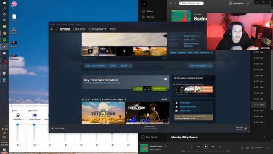273x154 pixels.
Task: Open the TED profile tab in Steam
Action: (x=113, y=30)
